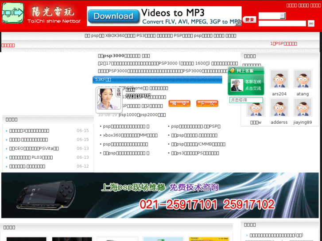Click username link atang

[x=303, y=94]
